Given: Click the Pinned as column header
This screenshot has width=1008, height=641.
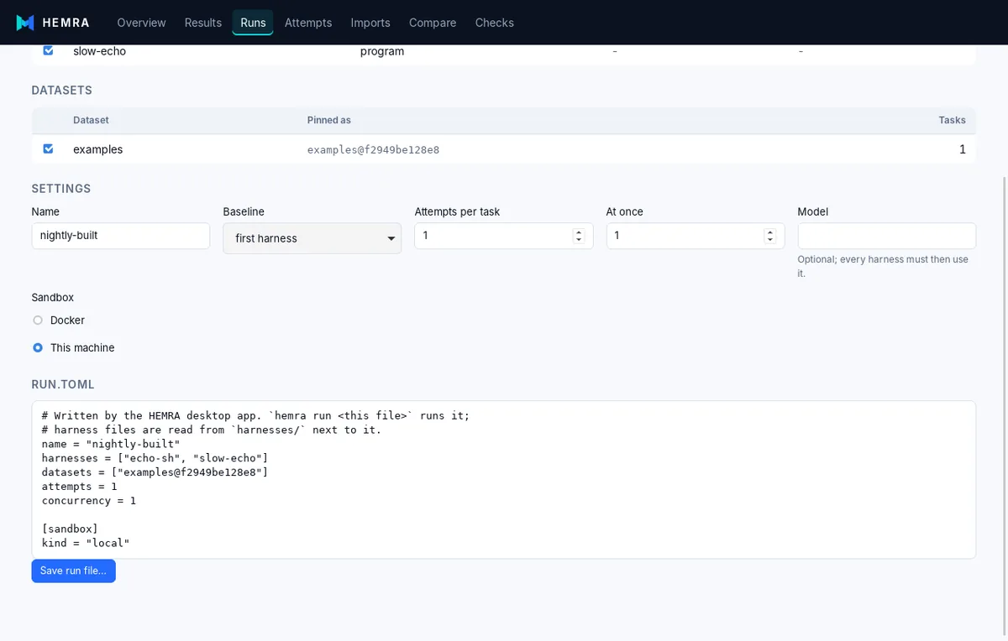Looking at the screenshot, I should click(x=329, y=120).
